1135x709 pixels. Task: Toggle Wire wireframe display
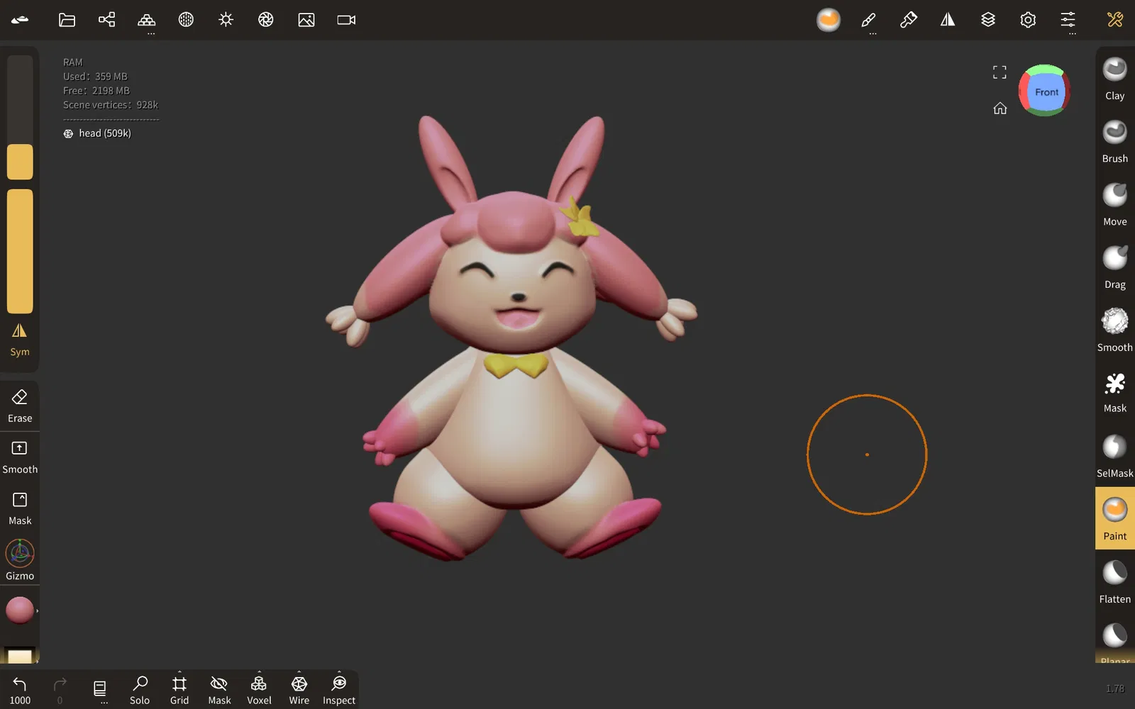299,690
